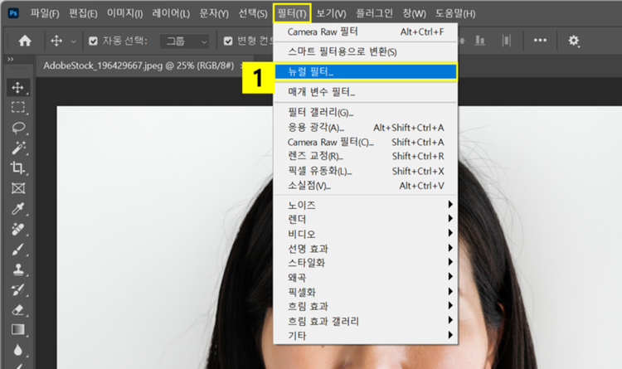Screen dimensions: 622x369
Task: Select the Spot Healing Brush tool
Action: [18, 230]
